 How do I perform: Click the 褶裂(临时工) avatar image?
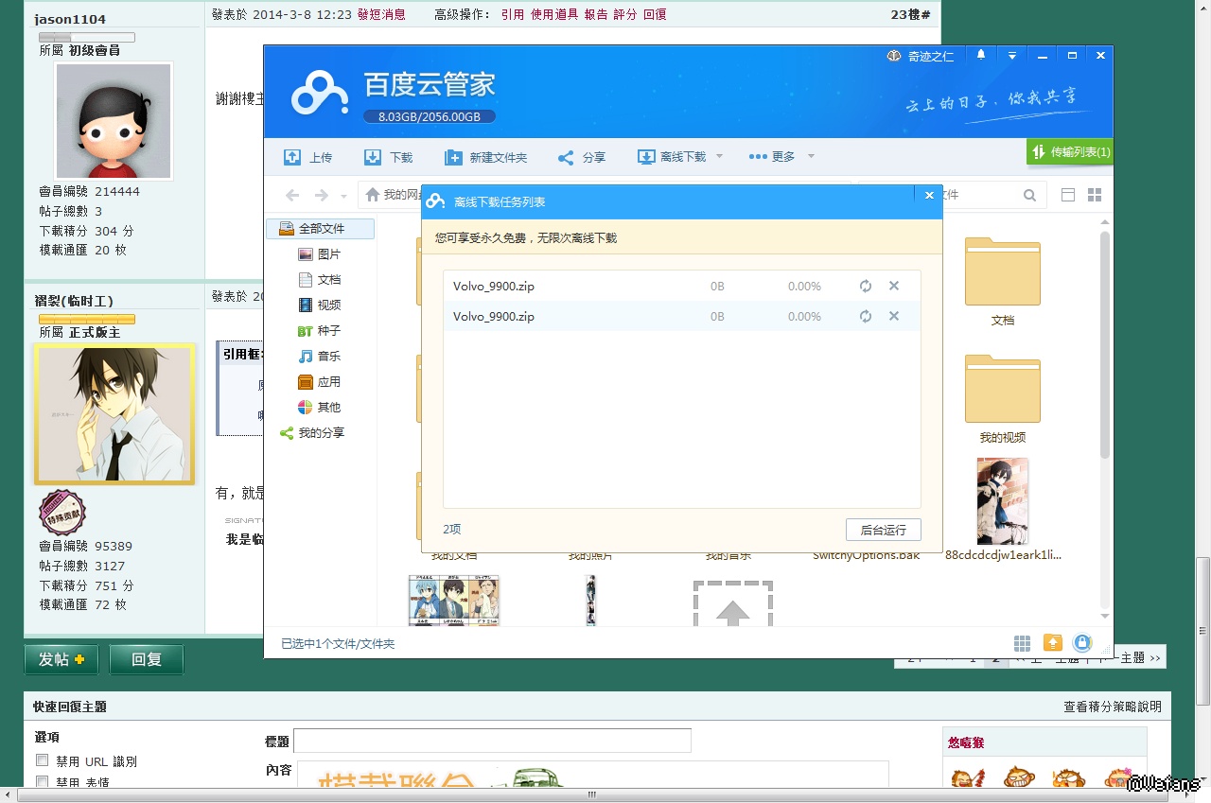coord(114,414)
